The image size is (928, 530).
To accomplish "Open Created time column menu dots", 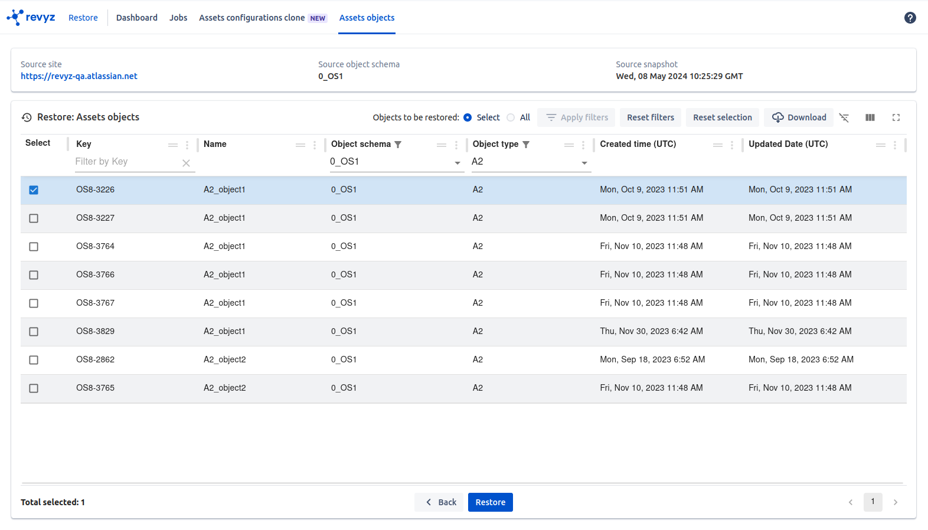I will [732, 145].
